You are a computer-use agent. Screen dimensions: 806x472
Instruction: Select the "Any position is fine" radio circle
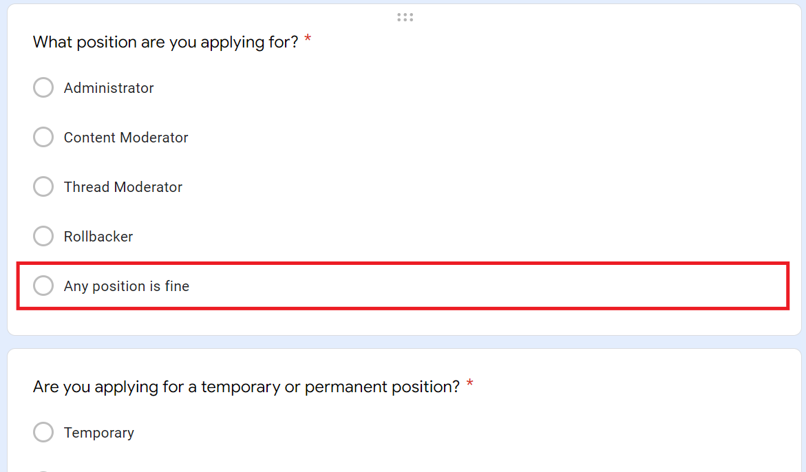point(43,286)
